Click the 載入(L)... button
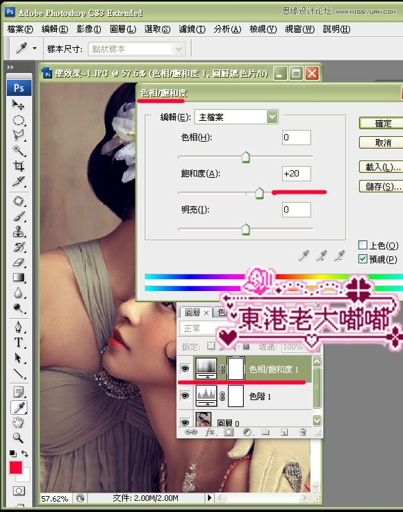This screenshot has height=512, width=403. (382, 167)
